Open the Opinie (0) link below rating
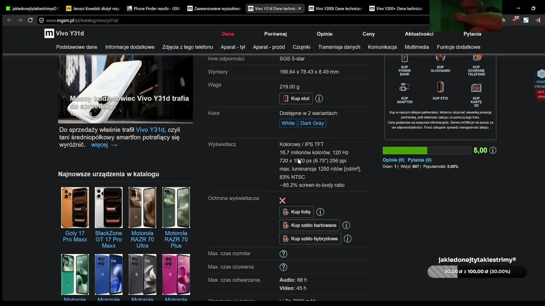Viewport: 545px width, 306px height. click(393, 160)
